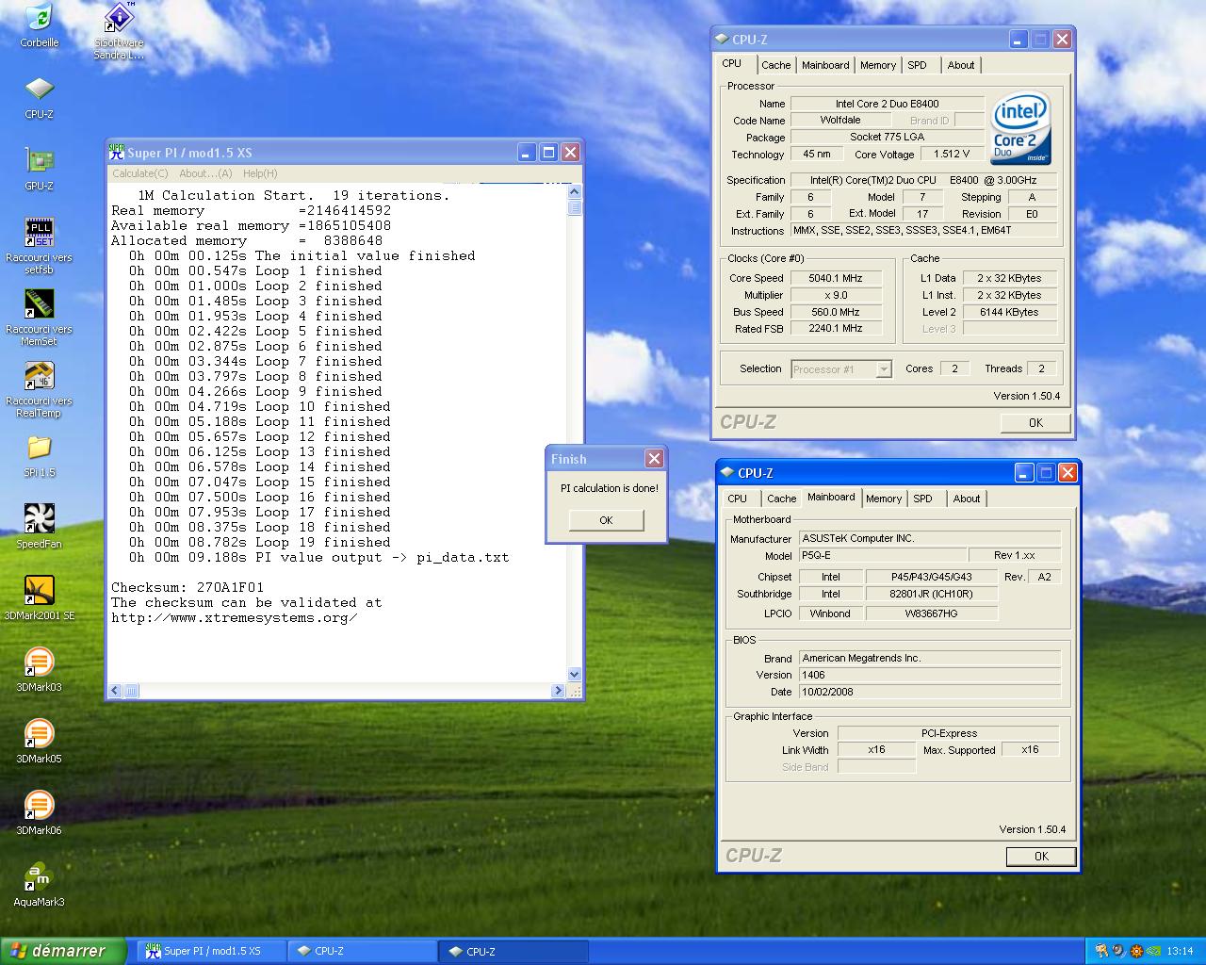Click Super PI horizontal scrollbar left arrow
This screenshot has width=1206, height=965.
coord(115,691)
